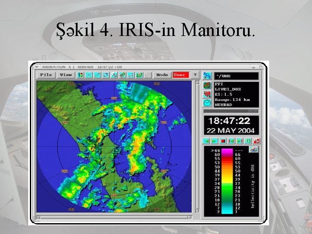Screen dimensions: 312x234
Task: Click the horizontal scrollbar below the map
Action: point(114,218)
